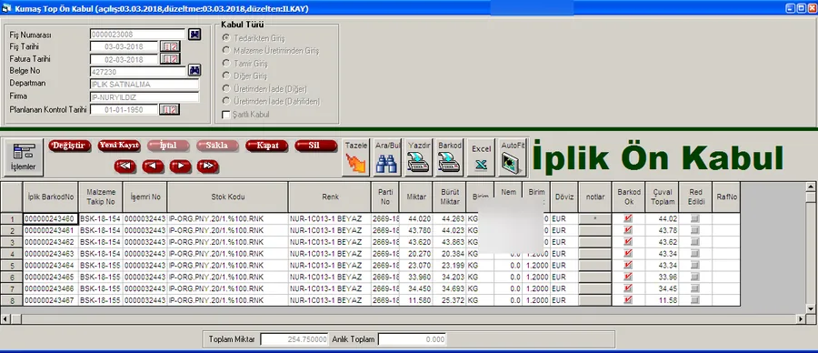The width and height of the screenshot is (818, 353).
Task: Toggle Barkod Ok checkbox in row 5
Action: coord(628,266)
